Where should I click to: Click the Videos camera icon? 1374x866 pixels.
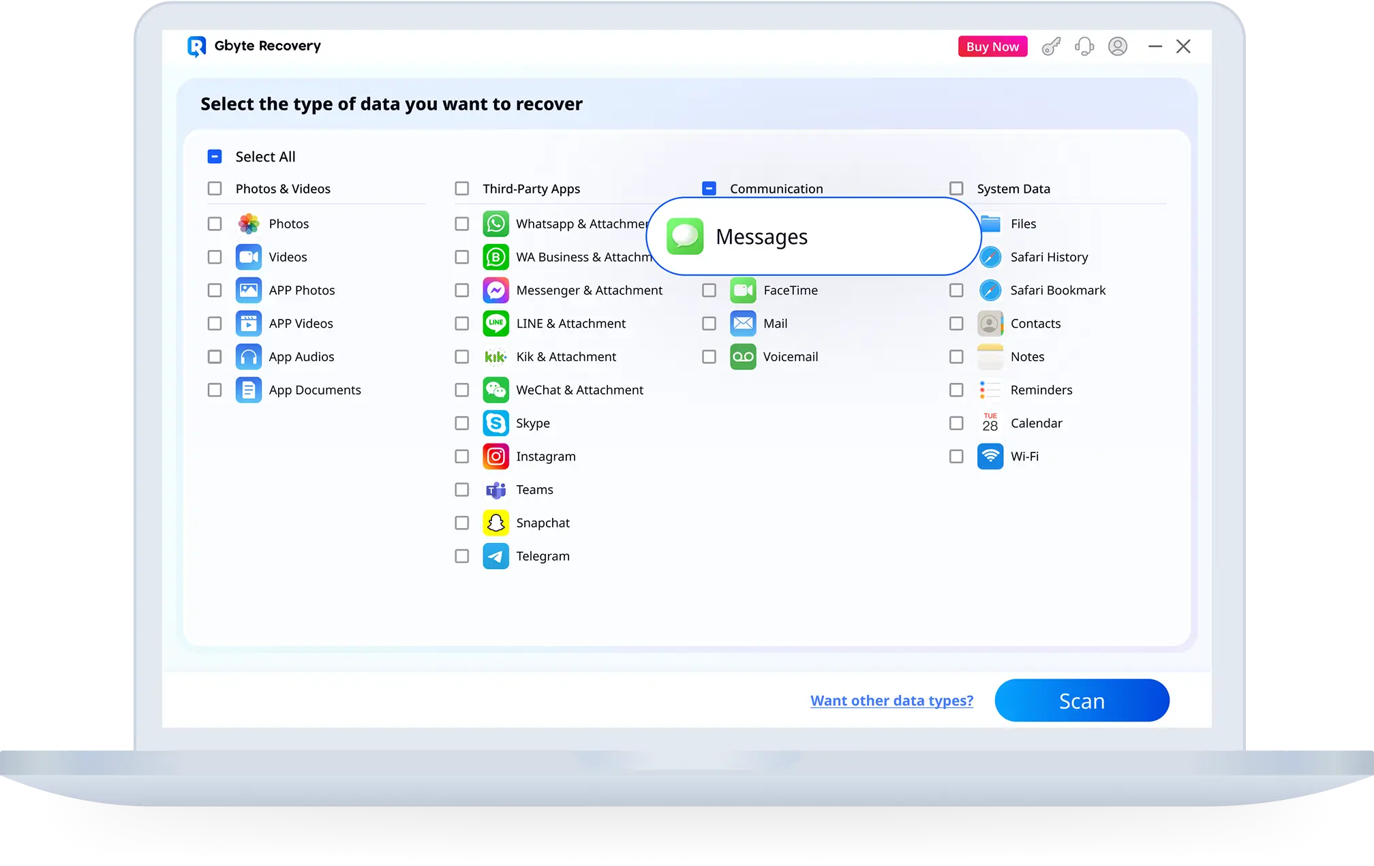(249, 257)
